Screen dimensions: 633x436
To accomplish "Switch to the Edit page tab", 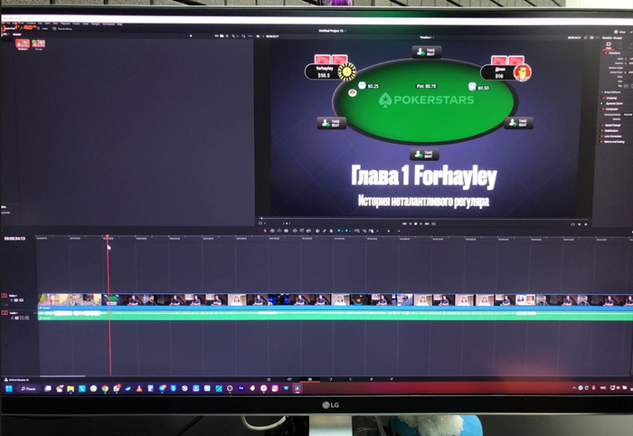I will (x=309, y=379).
